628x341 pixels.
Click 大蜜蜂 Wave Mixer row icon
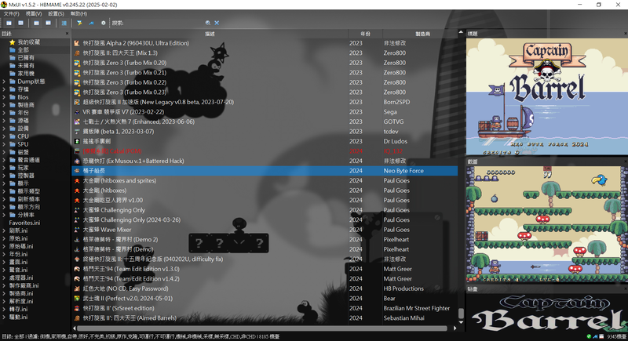[x=77, y=230]
